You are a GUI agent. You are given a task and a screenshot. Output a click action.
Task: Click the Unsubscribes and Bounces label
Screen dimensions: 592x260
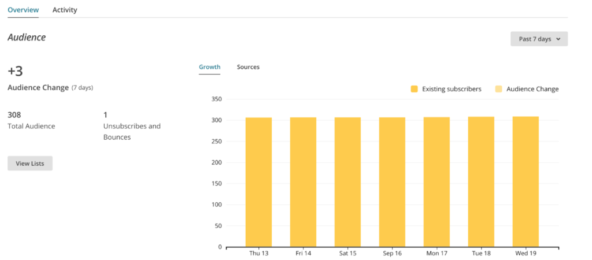tap(132, 132)
